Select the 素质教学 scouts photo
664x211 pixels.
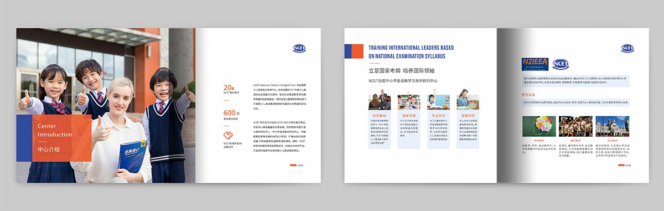(576, 127)
